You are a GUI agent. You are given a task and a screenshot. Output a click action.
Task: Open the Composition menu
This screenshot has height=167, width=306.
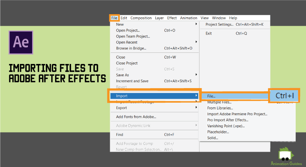point(141,18)
